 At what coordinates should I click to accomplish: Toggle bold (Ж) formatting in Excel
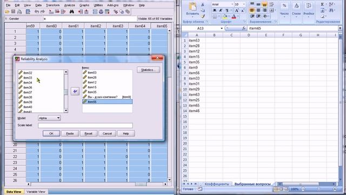point(215,10)
